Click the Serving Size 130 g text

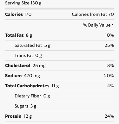(x=23, y=3)
